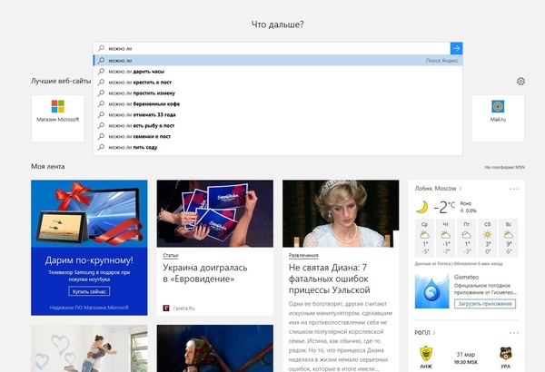Choose suggestion 'можно ли отмечать 33 года'
The width and height of the screenshot is (545, 372).
tap(278, 114)
